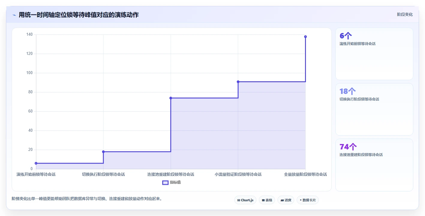This screenshot has width=425, height=216.
Task: Open the 18个 data card
Action: tap(374, 109)
